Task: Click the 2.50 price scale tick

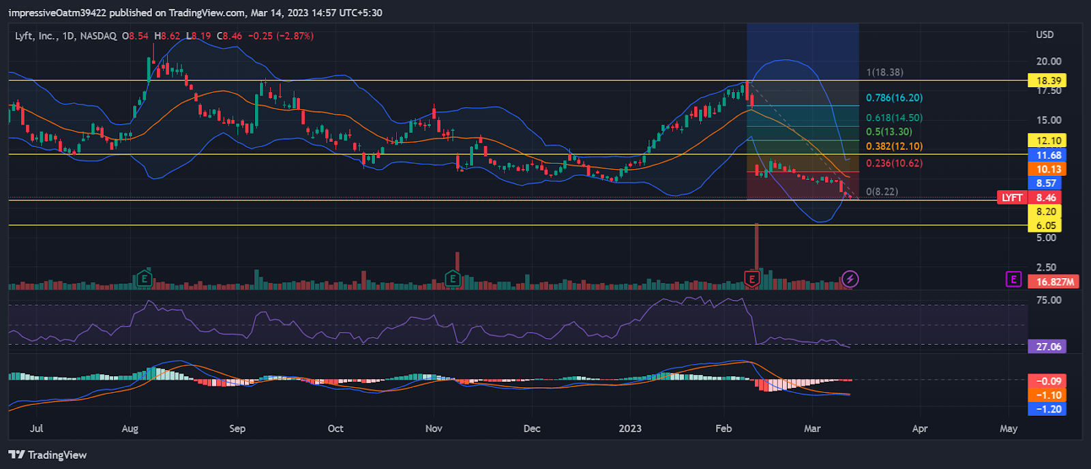Action: 1047,267
